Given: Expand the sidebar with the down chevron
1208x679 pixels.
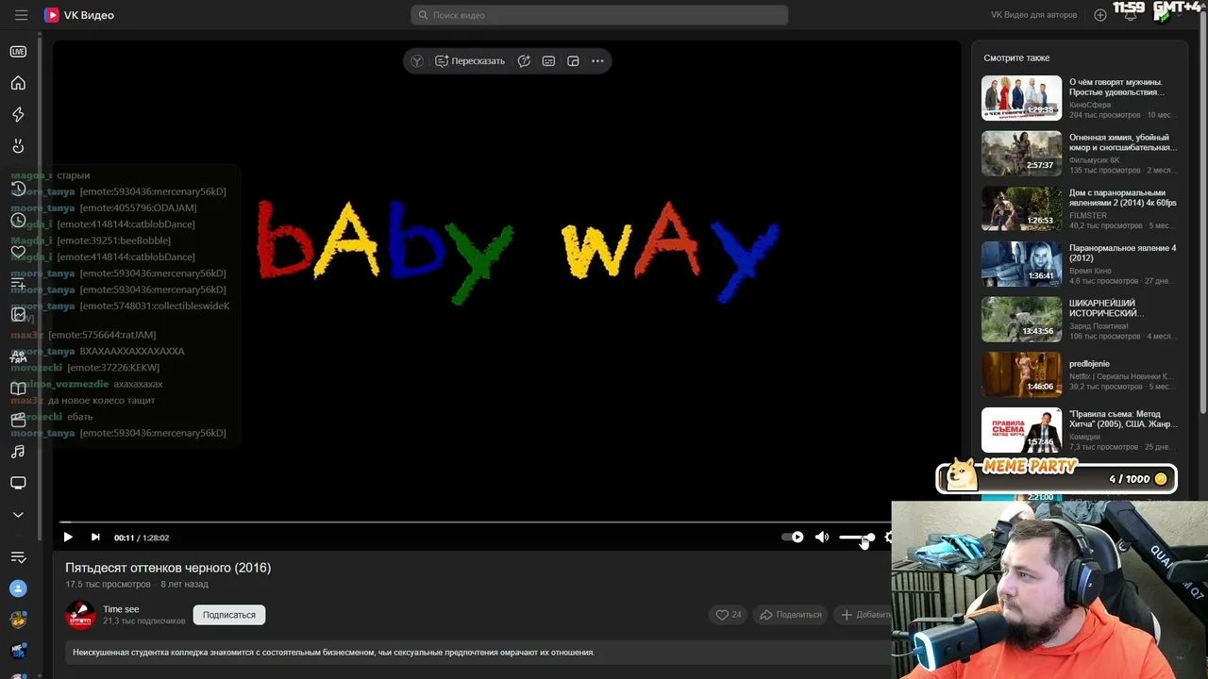Looking at the screenshot, I should click(x=18, y=515).
